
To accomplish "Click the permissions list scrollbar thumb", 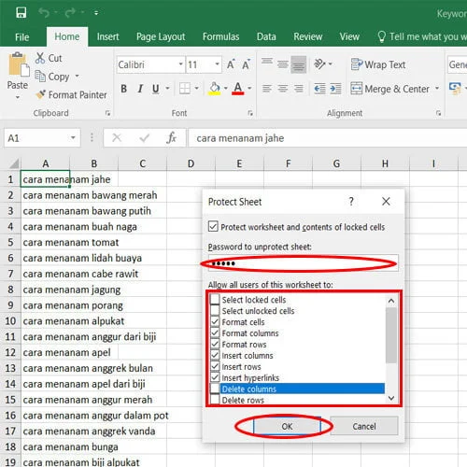I will coord(391,335).
